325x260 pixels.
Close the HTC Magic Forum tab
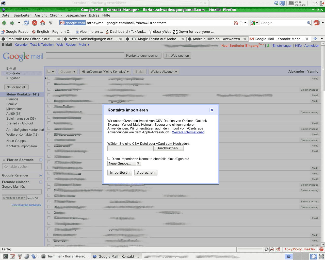(x=183, y=39)
